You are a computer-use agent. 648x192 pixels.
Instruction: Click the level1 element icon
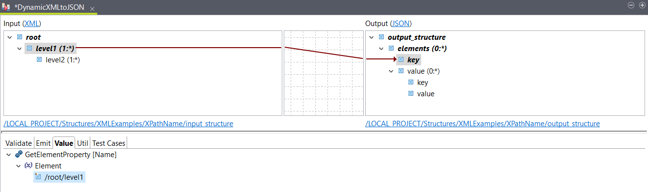(29, 48)
